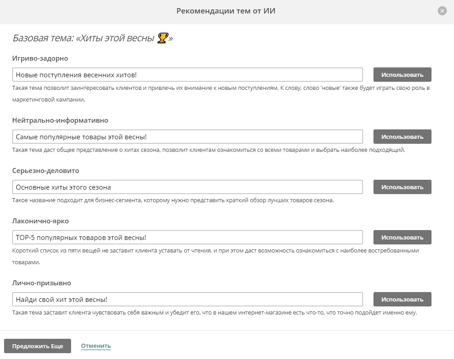The image size is (454, 359).
Task: Select the 'Серьезно-деловито' heading label
Action: pyautogui.click(x=45, y=171)
